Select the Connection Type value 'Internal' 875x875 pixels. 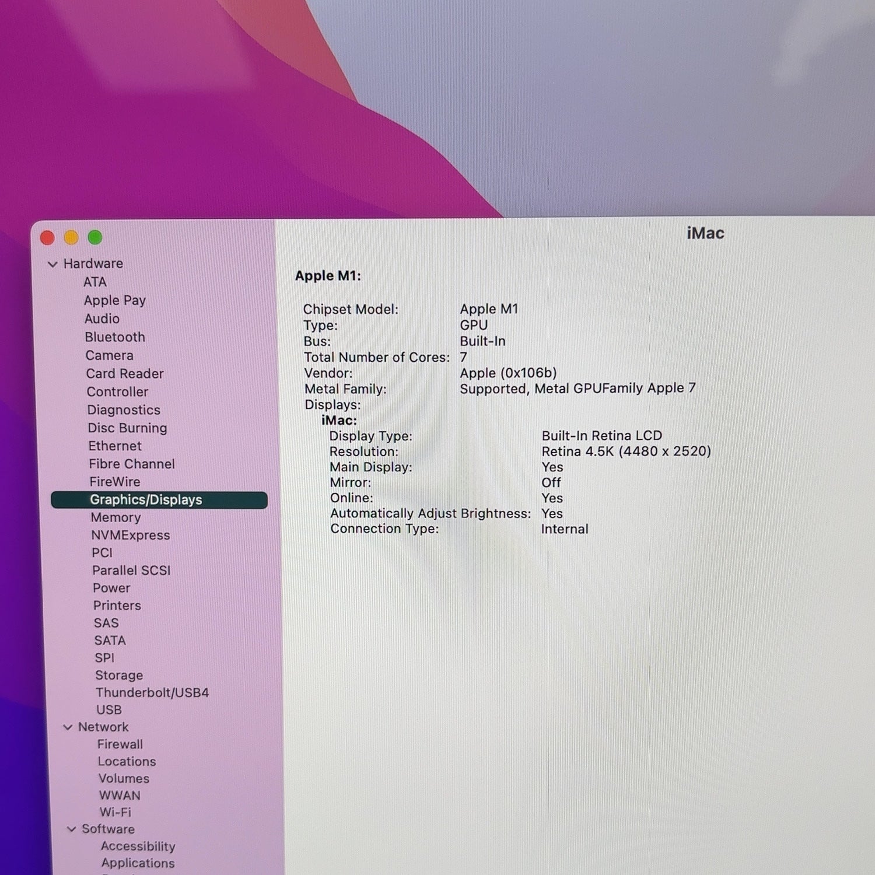click(x=565, y=529)
